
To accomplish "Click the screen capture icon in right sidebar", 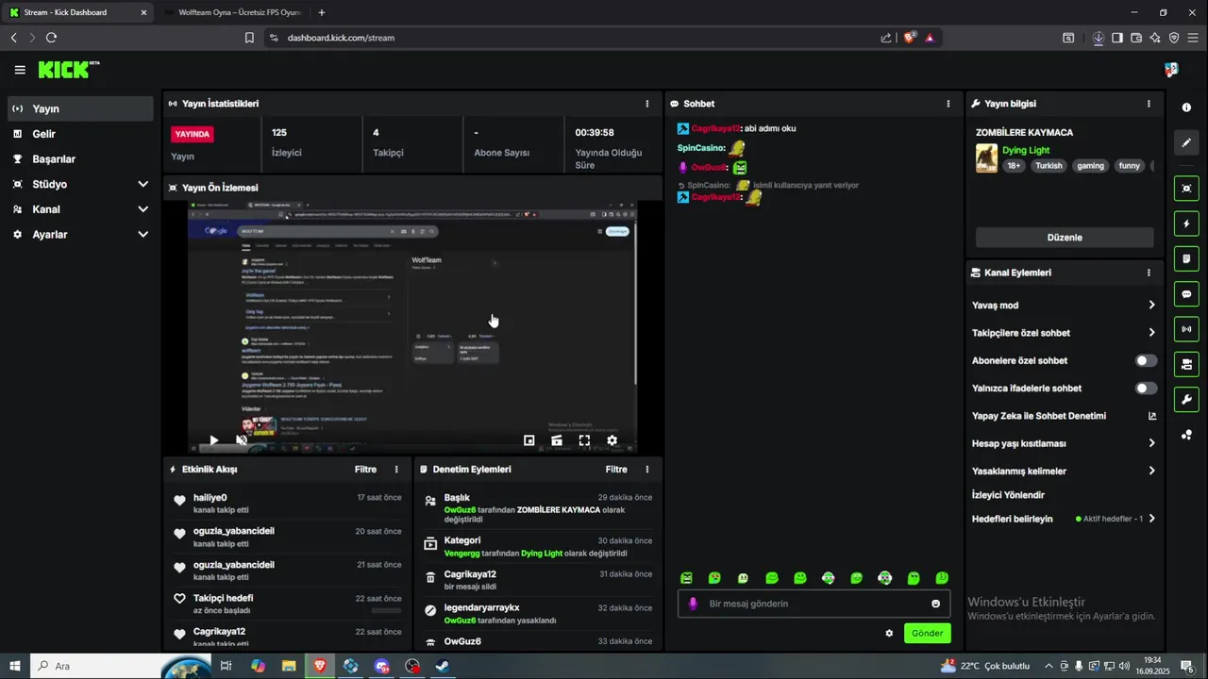I will 1186,189.
